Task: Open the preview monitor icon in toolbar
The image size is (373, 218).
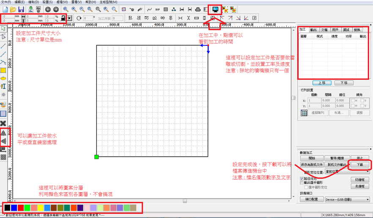Action: tap(215, 9)
